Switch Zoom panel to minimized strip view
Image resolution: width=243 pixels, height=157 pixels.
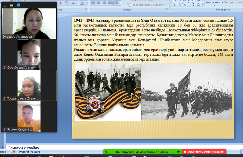[x=5, y=5]
